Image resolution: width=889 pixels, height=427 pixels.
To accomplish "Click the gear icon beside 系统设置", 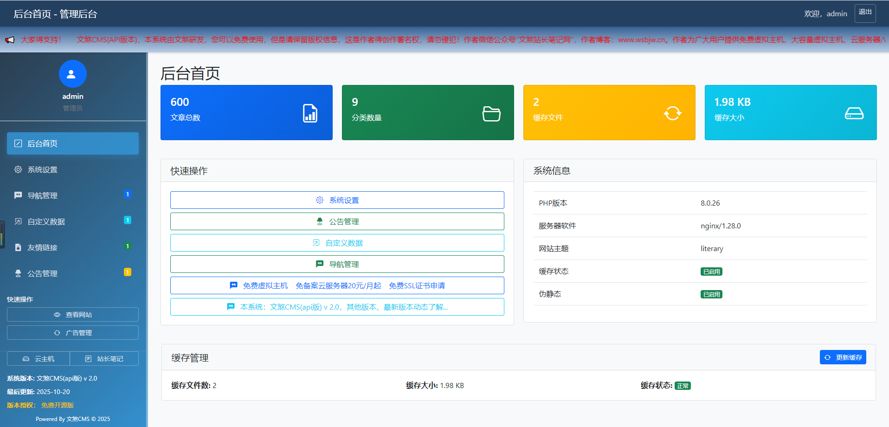I will 18,169.
